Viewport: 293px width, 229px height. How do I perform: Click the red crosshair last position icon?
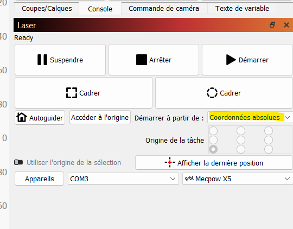pyautogui.click(x=170, y=162)
